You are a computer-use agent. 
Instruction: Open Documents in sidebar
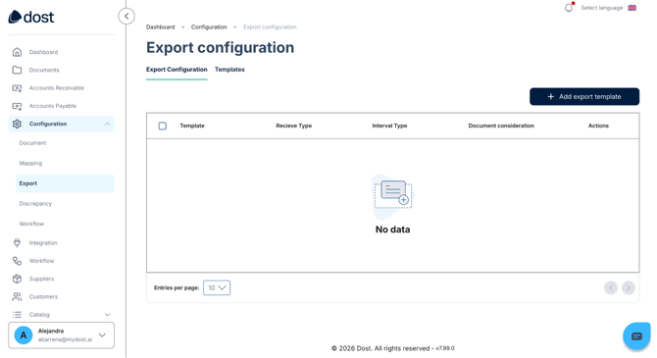click(x=44, y=70)
